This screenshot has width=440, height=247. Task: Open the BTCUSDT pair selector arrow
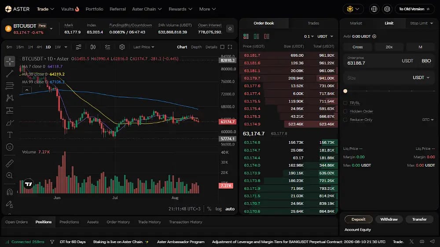click(51, 29)
